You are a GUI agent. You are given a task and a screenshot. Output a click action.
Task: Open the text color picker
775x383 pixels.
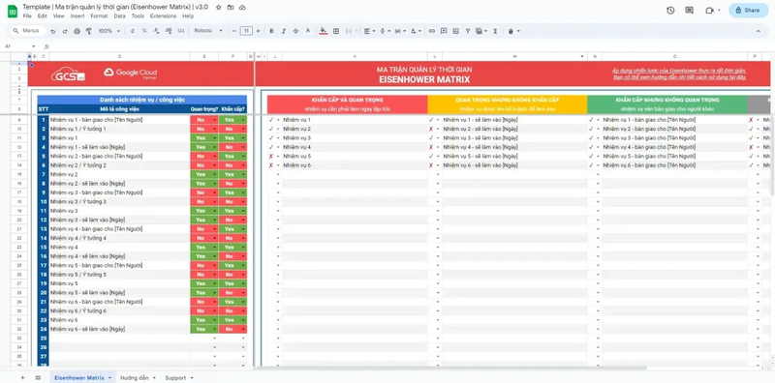[x=307, y=31]
